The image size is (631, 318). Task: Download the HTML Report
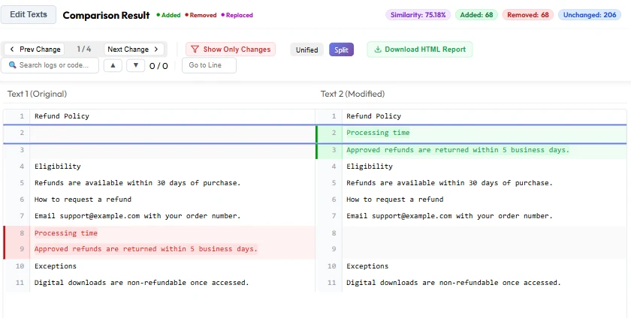coord(419,49)
